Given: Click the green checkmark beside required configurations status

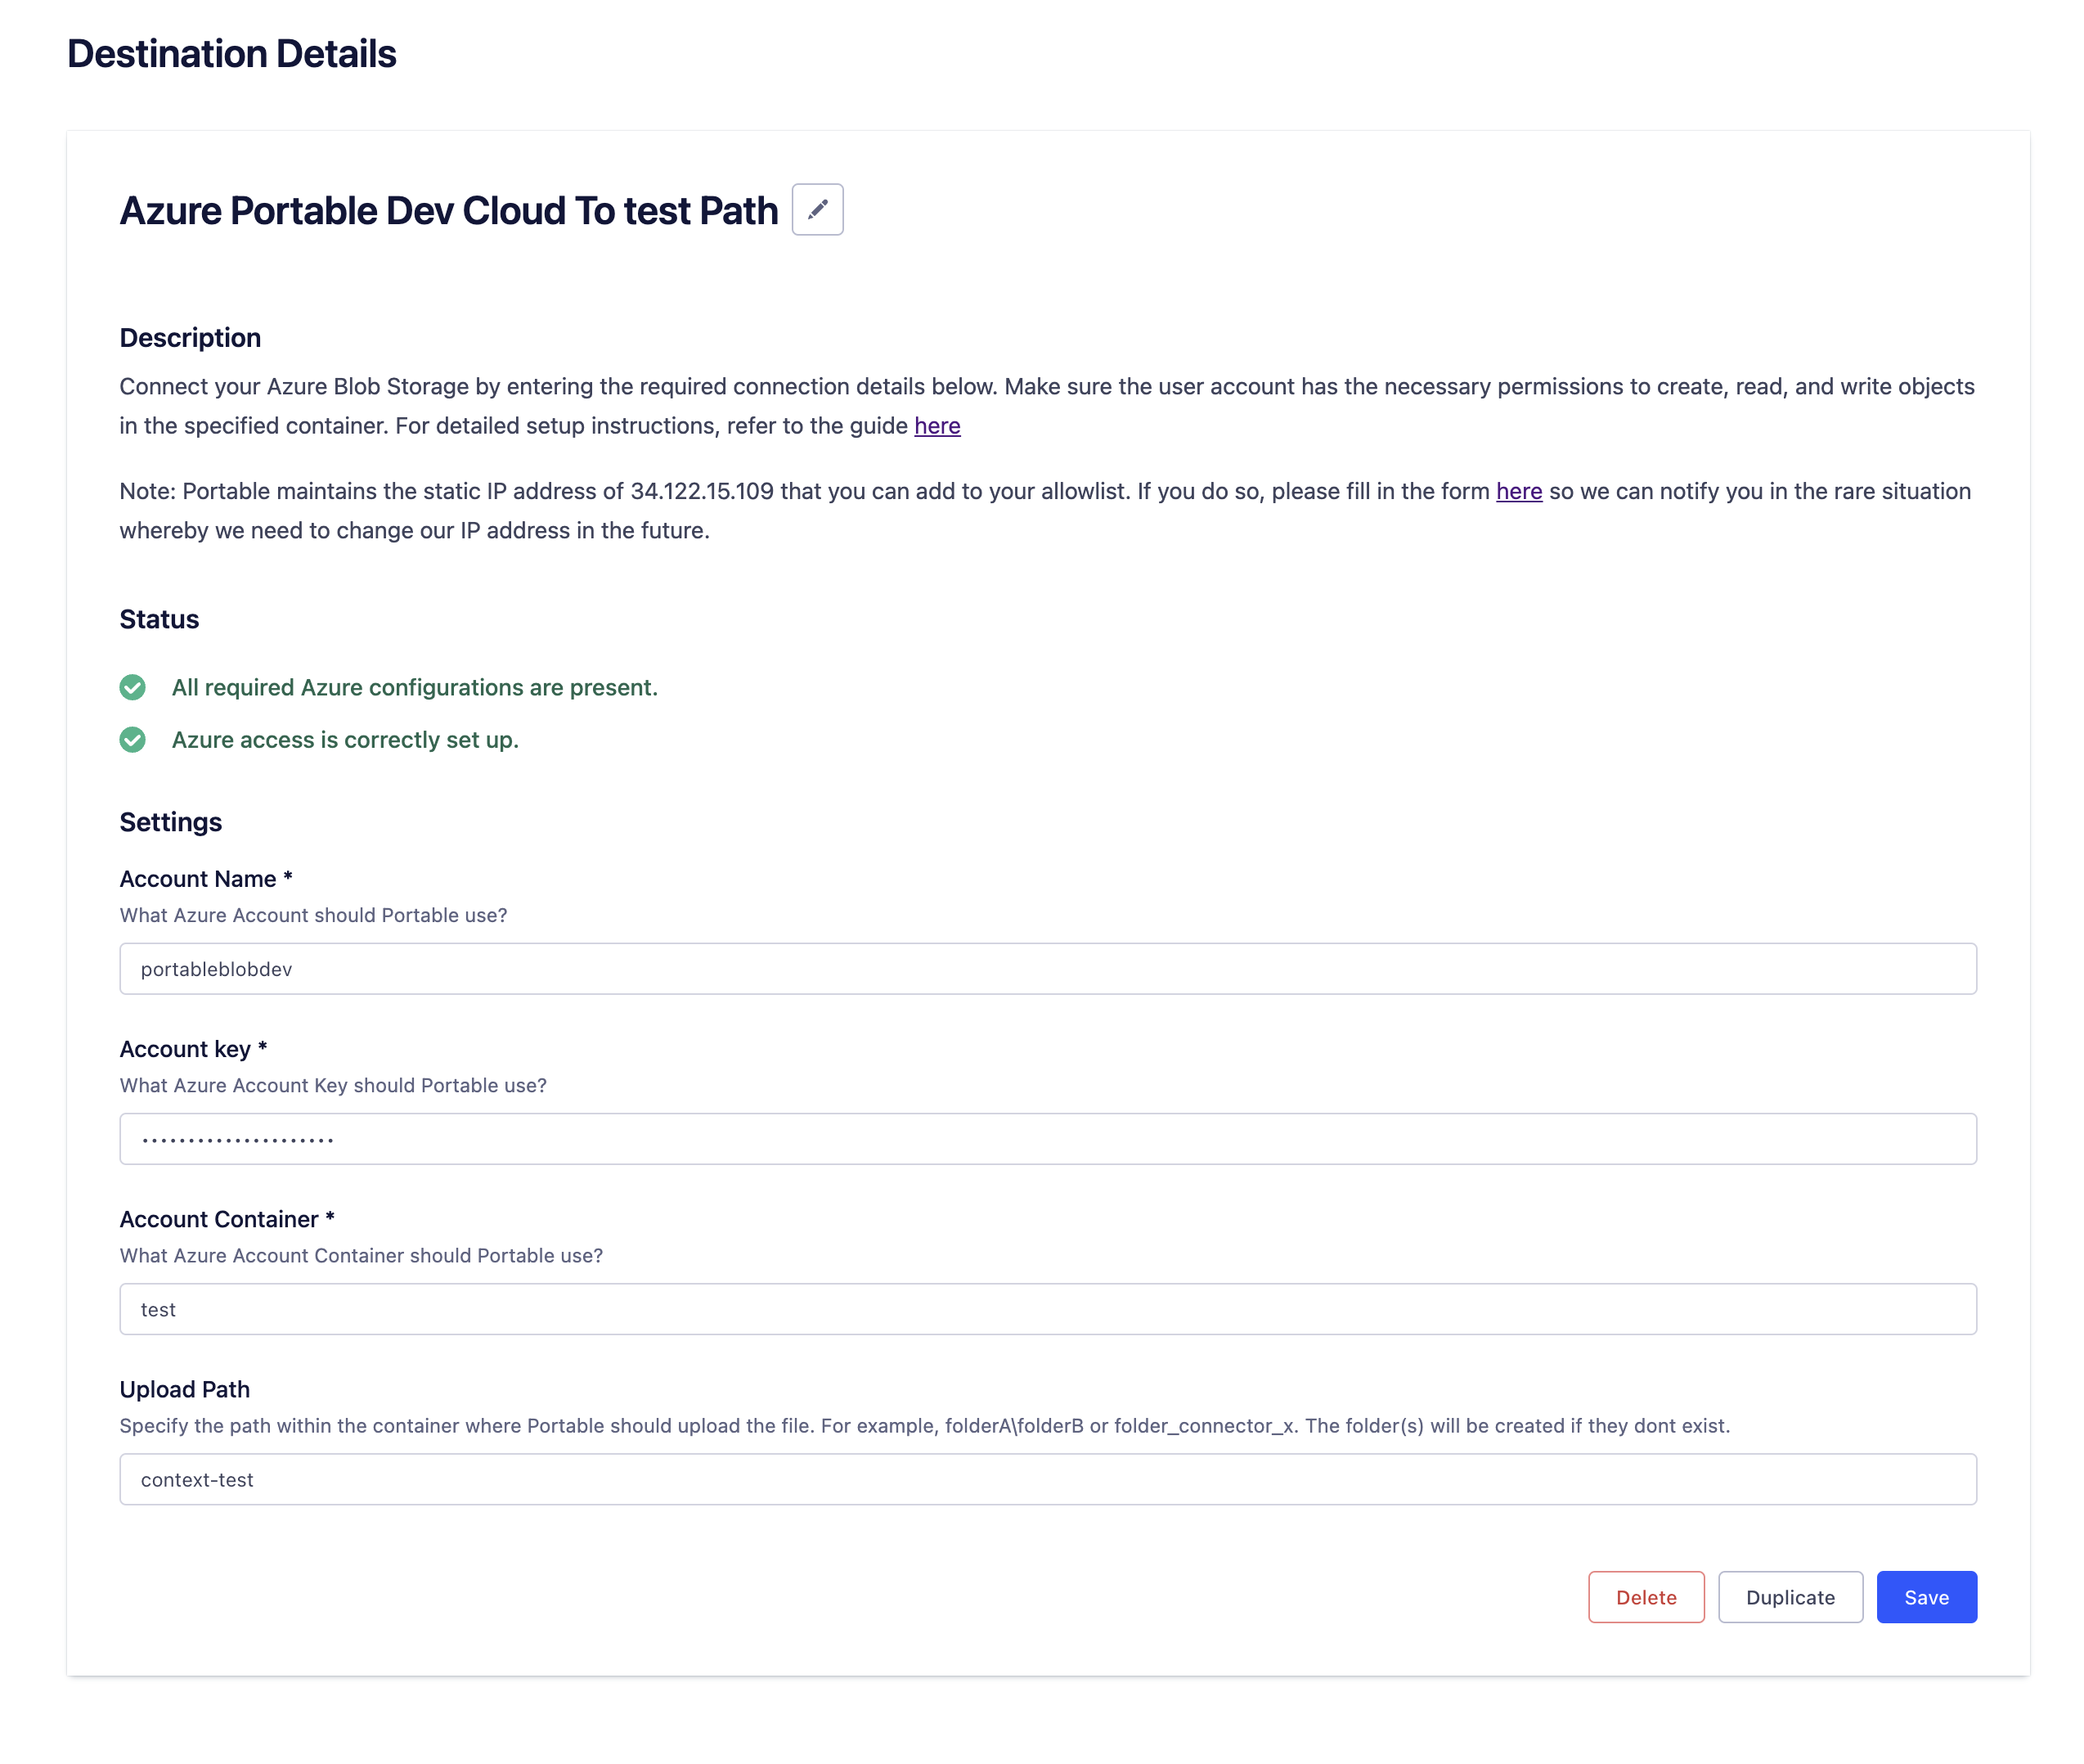Looking at the screenshot, I should click(x=133, y=687).
